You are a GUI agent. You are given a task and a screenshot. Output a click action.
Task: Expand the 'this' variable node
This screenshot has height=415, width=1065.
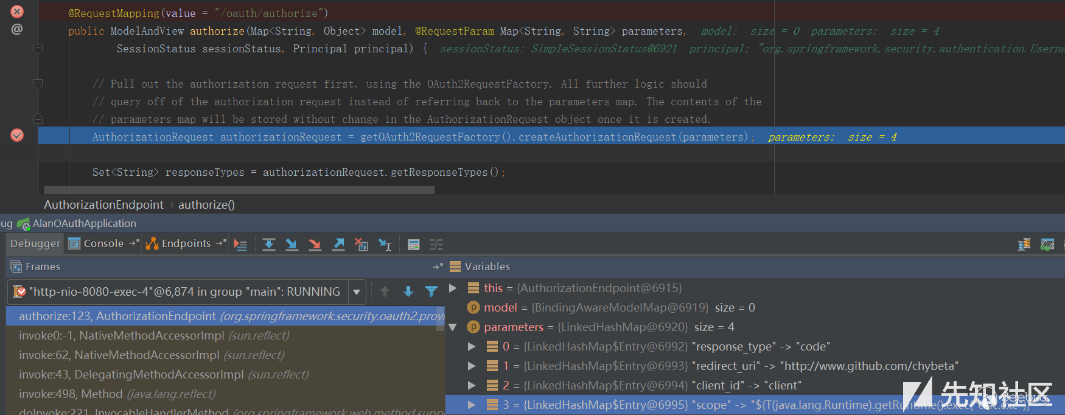pyautogui.click(x=453, y=288)
